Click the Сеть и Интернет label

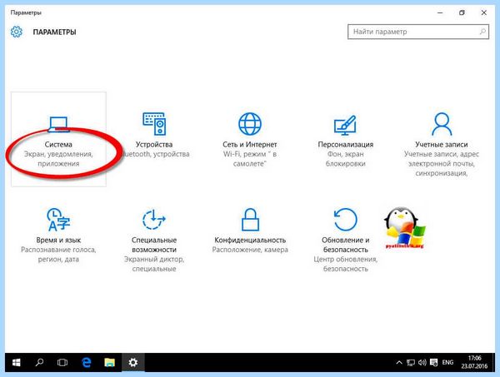[250, 145]
